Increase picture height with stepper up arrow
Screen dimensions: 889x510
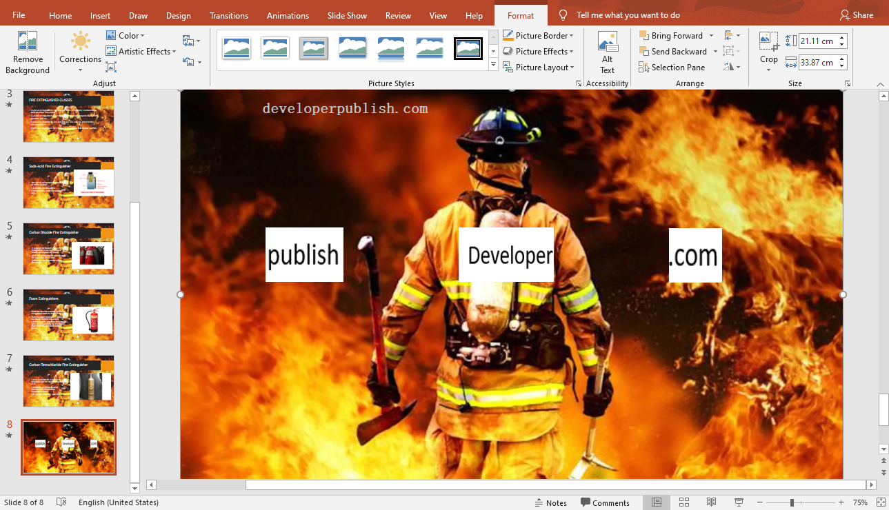pos(841,38)
